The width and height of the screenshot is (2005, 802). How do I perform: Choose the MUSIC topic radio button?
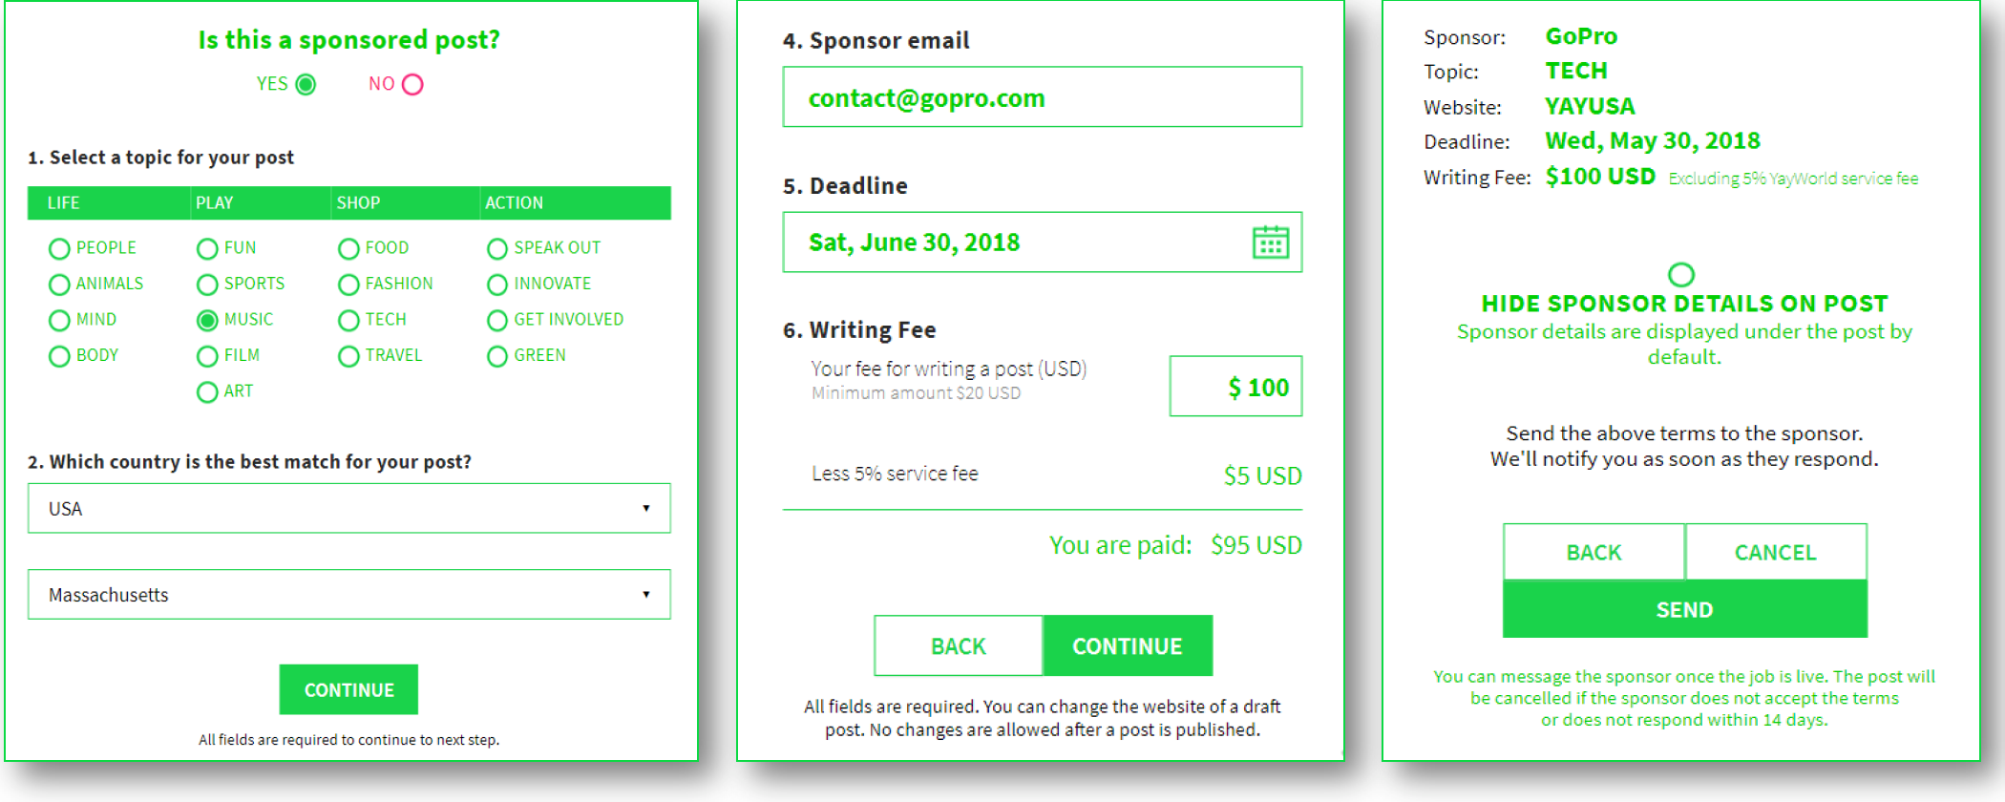(207, 321)
